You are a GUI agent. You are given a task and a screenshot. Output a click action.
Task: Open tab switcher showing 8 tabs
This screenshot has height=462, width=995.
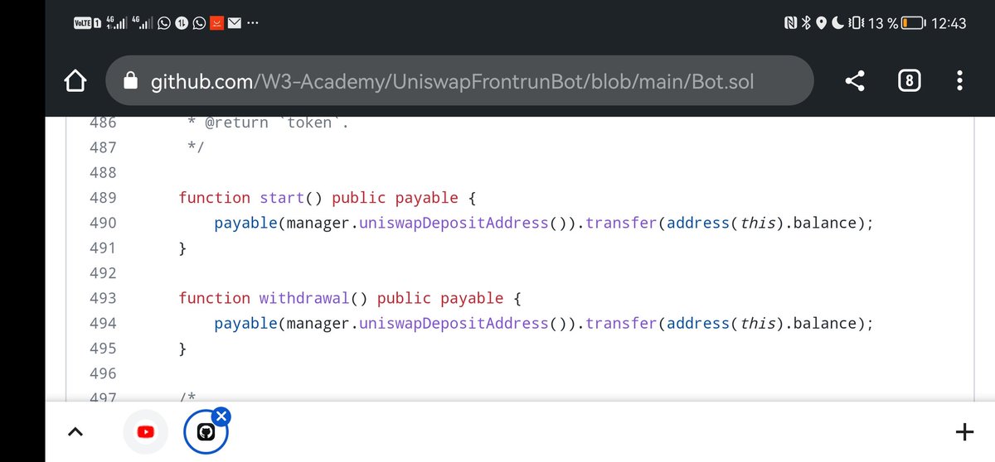pos(910,80)
